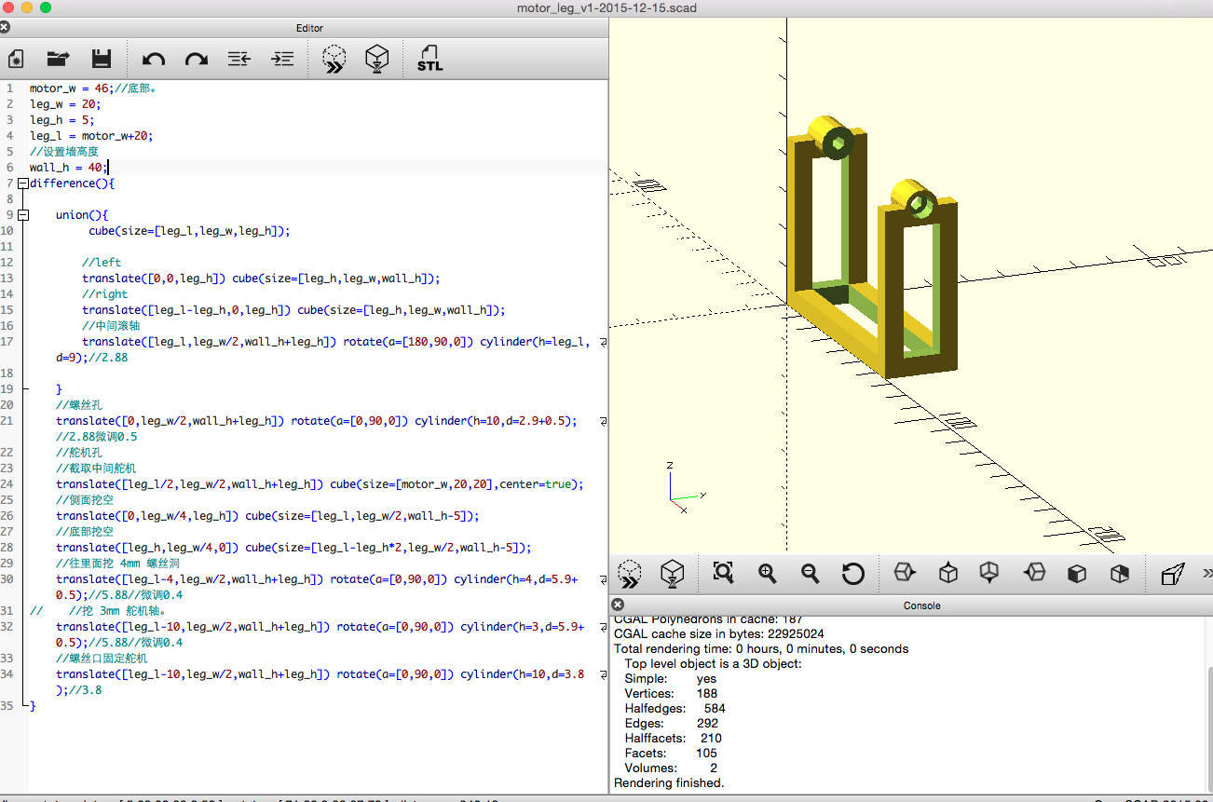Switch to the Back view

[1120, 573]
